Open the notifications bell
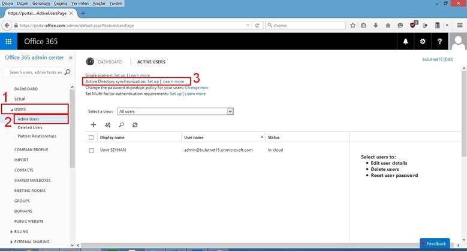Image resolution: width=467 pixels, height=251 pixels. coord(405,41)
